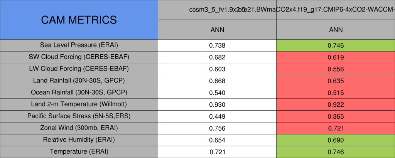The width and height of the screenshot is (395, 158).
Task: Select Pacific Surface Stress (5N-5S,ERS) label
Action: (79, 116)
